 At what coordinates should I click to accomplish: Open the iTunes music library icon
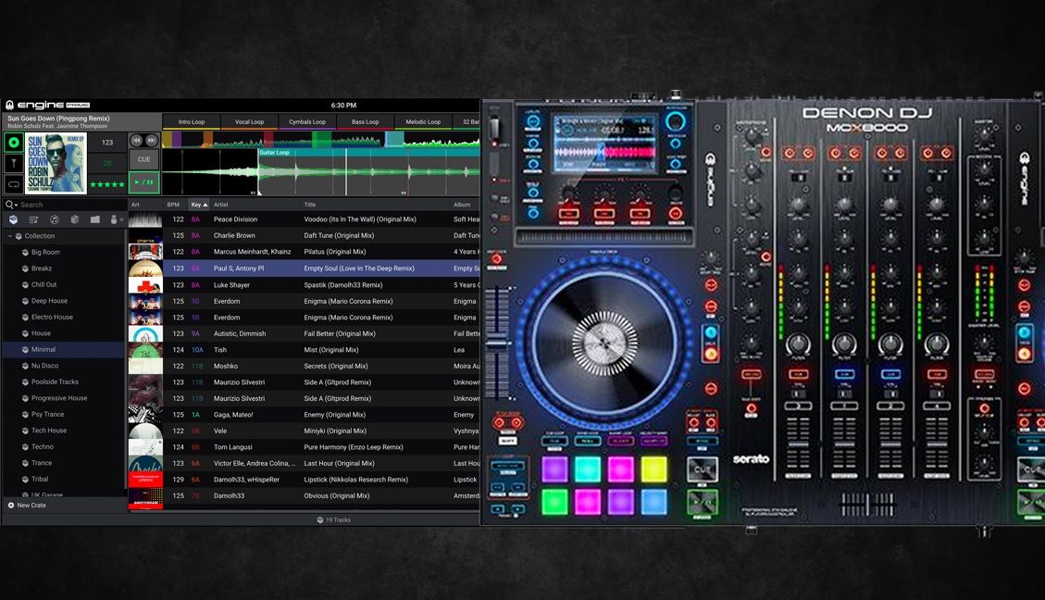pos(55,219)
